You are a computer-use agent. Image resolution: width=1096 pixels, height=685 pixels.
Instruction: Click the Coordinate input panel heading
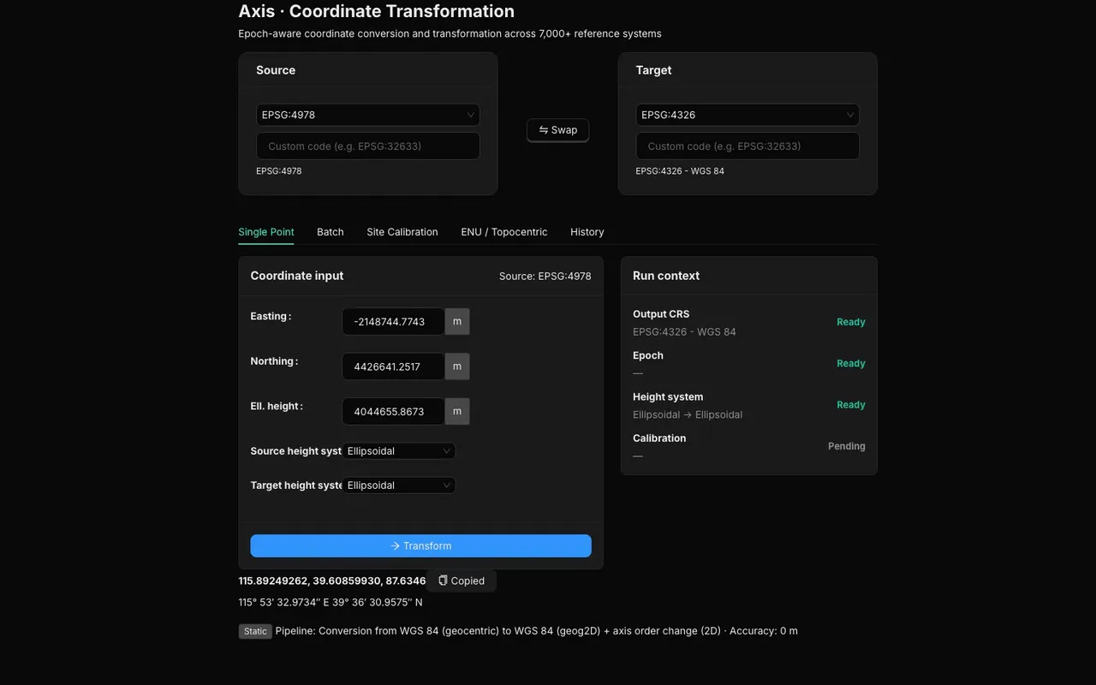tap(297, 276)
